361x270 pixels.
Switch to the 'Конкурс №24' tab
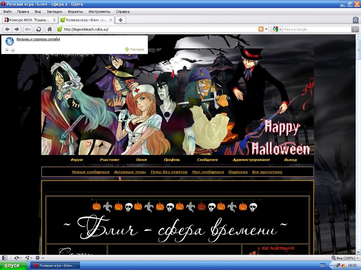(x=29, y=20)
